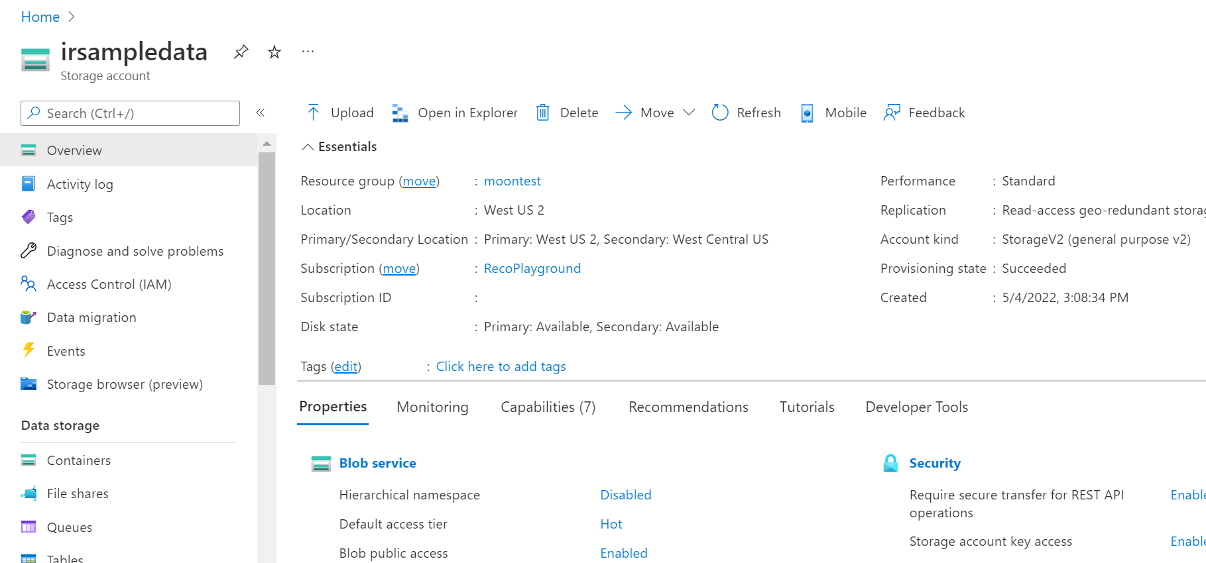This screenshot has width=1206, height=563.
Task: Click the sidebar scroll up arrow
Action: point(267,144)
